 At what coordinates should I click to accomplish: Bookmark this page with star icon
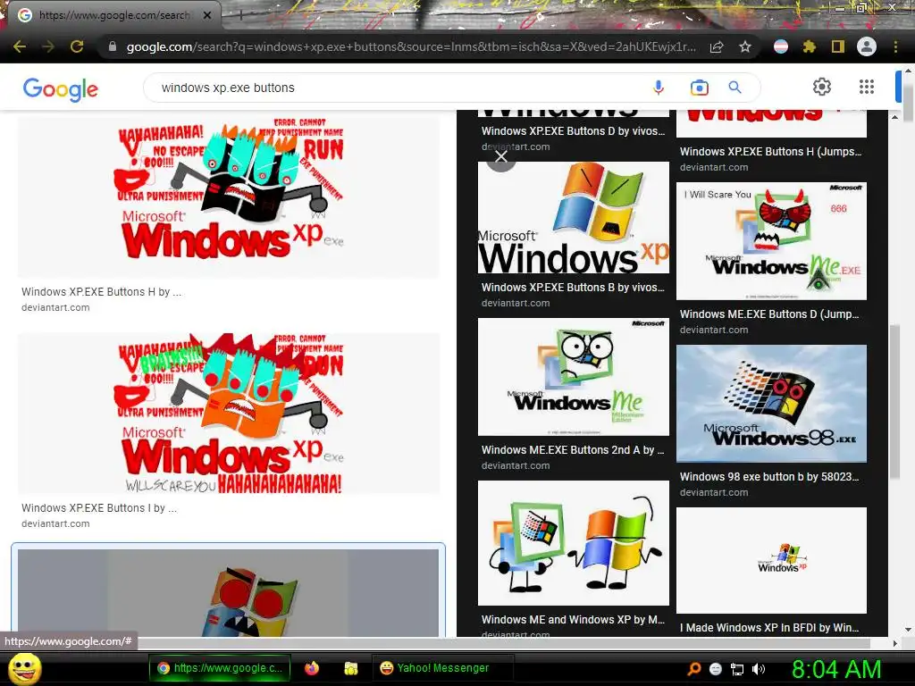click(x=745, y=46)
